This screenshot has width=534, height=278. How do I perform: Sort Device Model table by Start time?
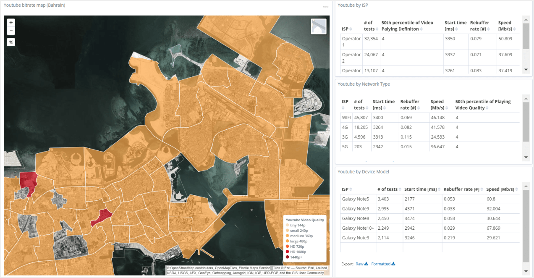pyautogui.click(x=439, y=189)
